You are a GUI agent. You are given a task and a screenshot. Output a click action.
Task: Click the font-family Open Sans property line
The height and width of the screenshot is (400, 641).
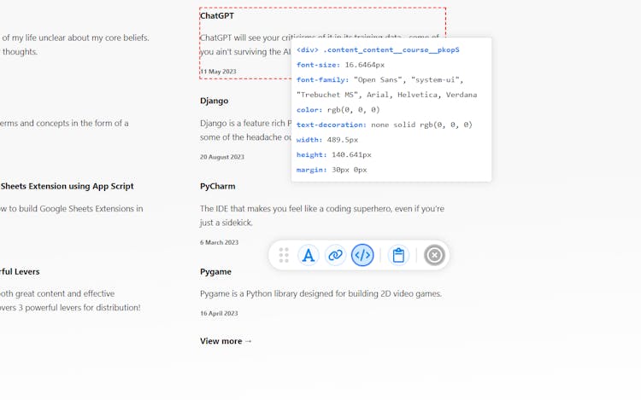(x=386, y=87)
